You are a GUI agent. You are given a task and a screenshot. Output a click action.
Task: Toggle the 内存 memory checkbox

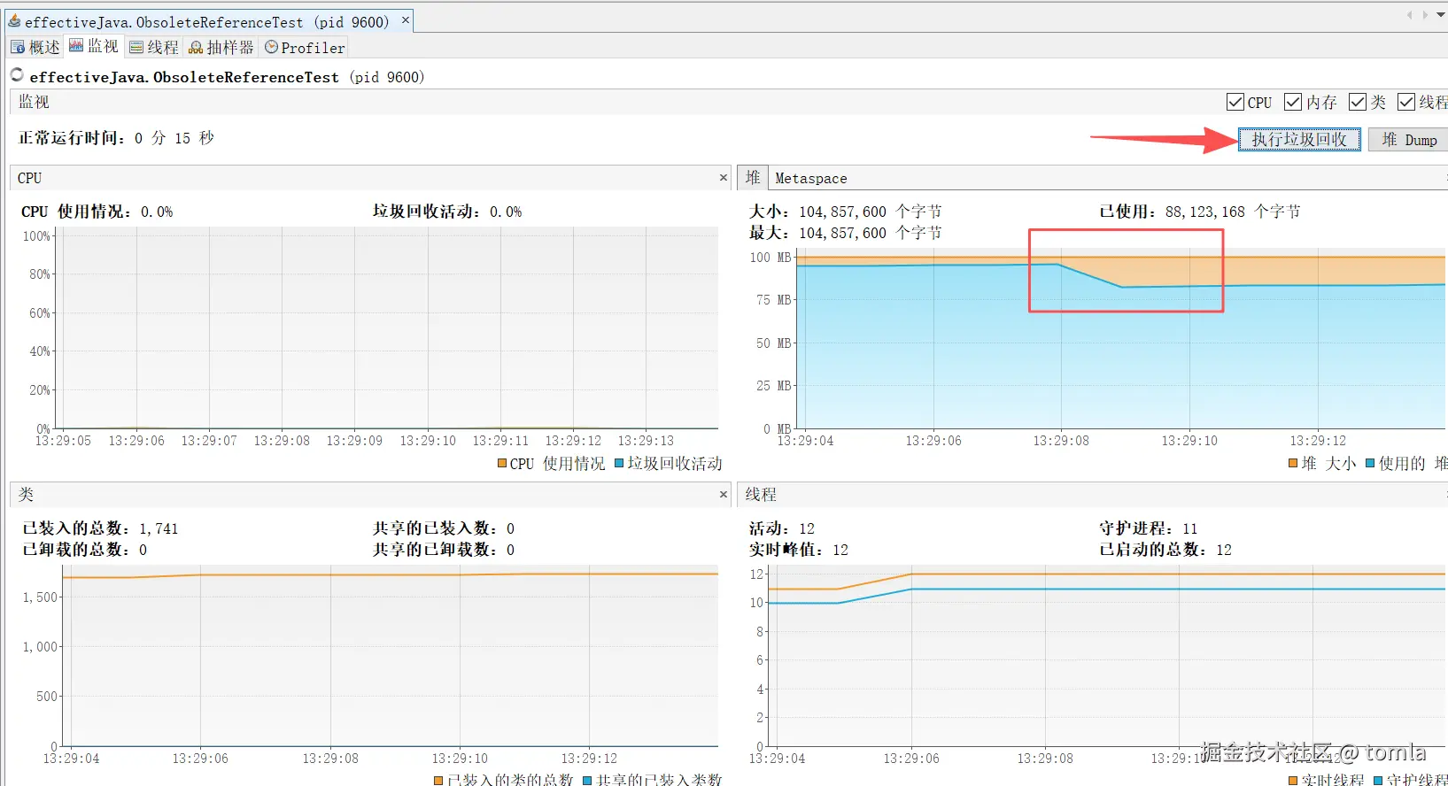click(1293, 103)
